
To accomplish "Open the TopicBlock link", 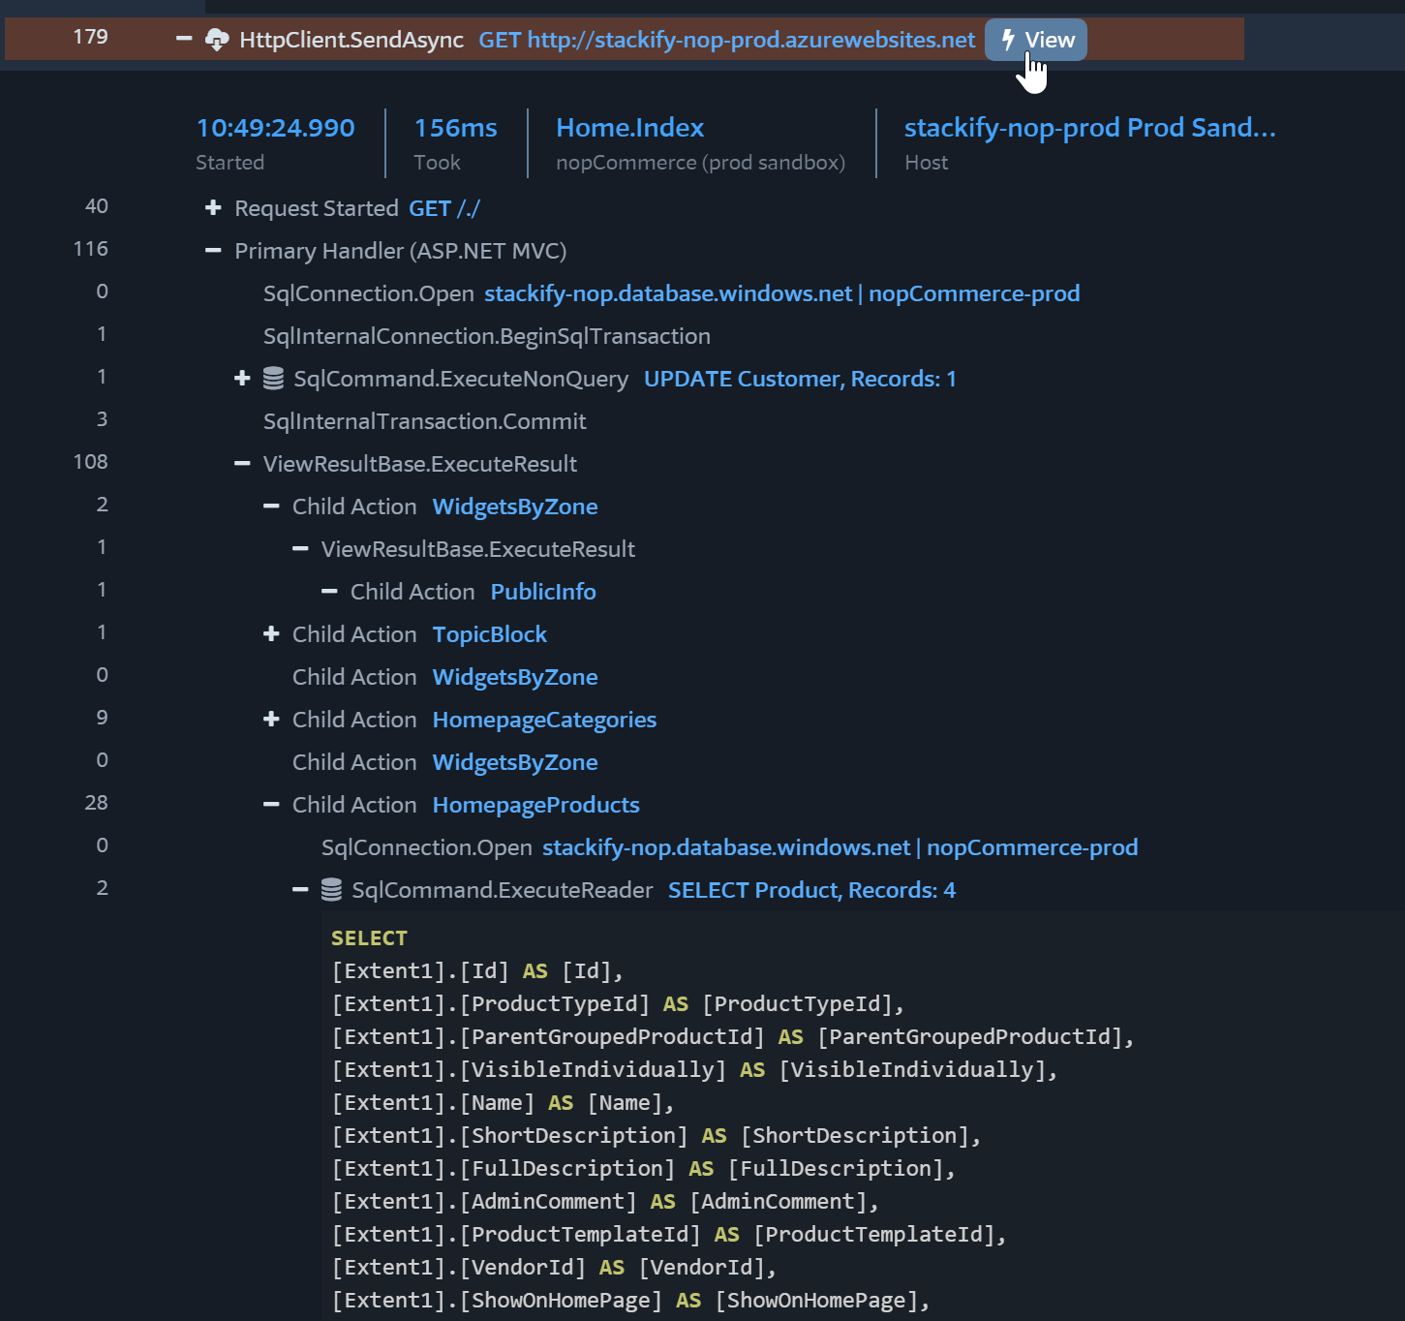I will pyautogui.click(x=490, y=634).
